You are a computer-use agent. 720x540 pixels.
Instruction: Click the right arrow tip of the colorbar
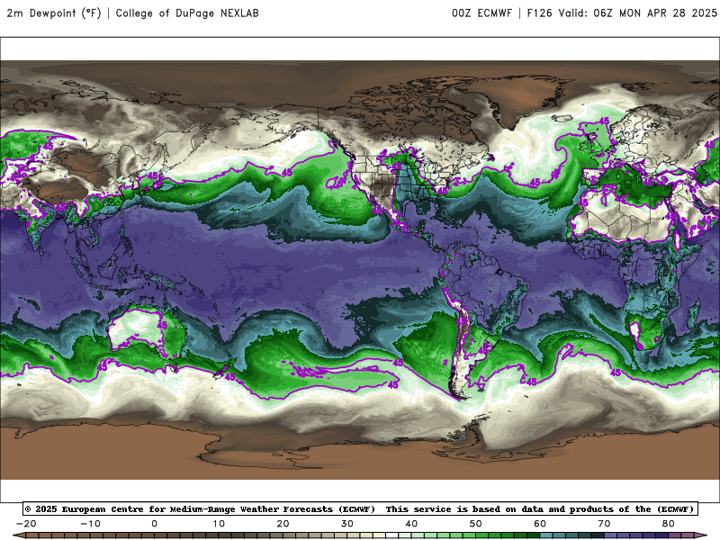(x=702, y=535)
